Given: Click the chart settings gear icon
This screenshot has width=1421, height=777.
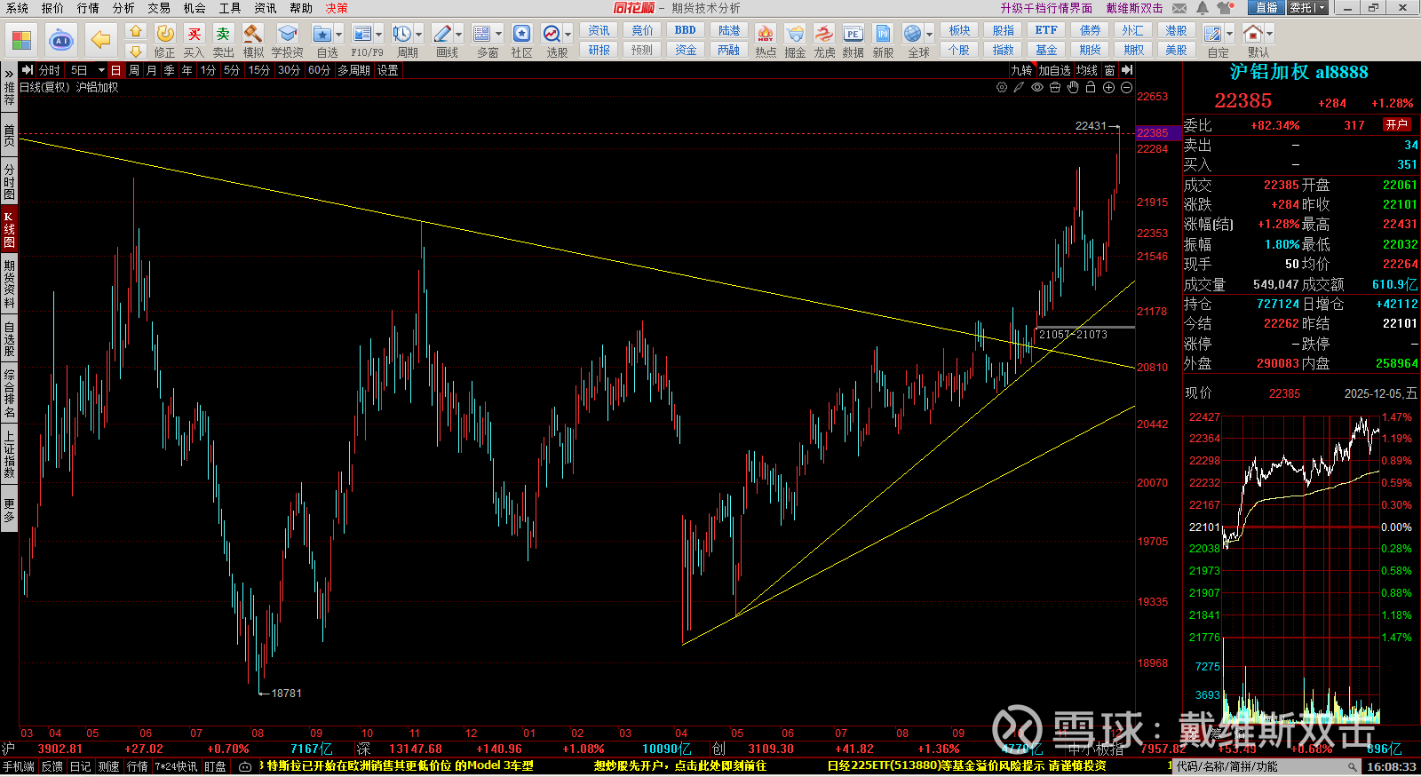Looking at the screenshot, I should (1002, 87).
